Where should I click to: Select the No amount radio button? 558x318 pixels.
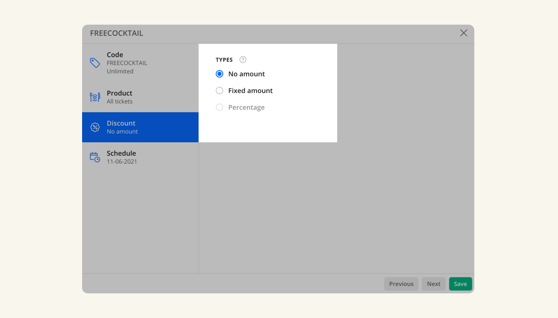pos(220,74)
